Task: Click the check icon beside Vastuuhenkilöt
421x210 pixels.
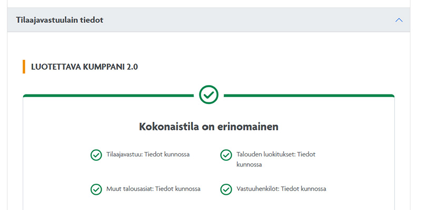Action: pyautogui.click(x=226, y=189)
